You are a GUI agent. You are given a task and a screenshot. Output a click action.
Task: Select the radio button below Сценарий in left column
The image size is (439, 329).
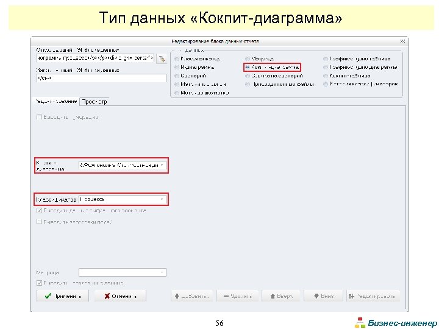[x=177, y=84]
